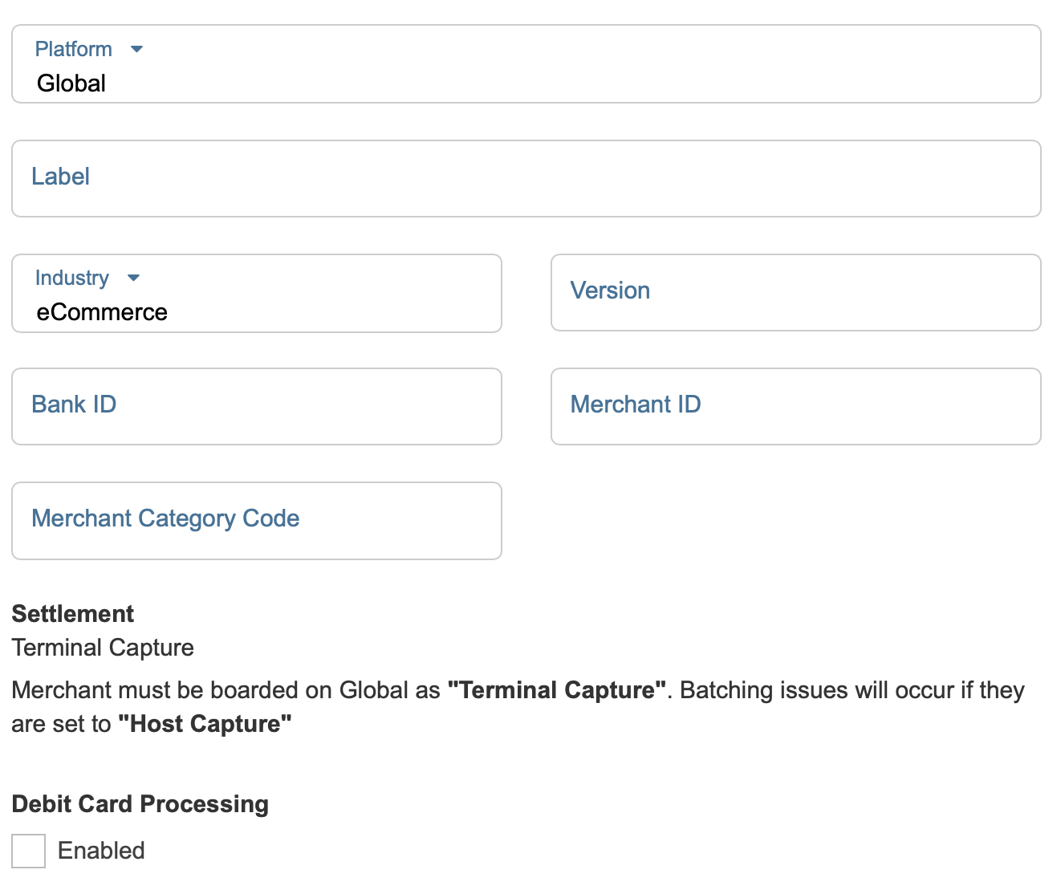
Task: Focus the Merchant Category Code field
Action: click(257, 520)
